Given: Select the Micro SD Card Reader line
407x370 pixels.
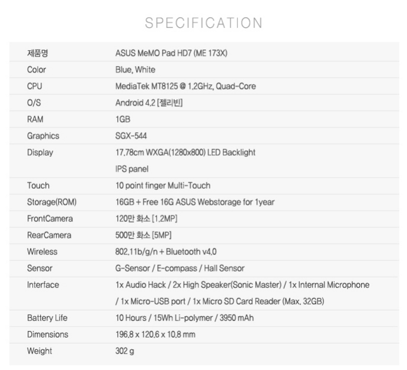Looking at the screenshot, I should tap(220, 302).
